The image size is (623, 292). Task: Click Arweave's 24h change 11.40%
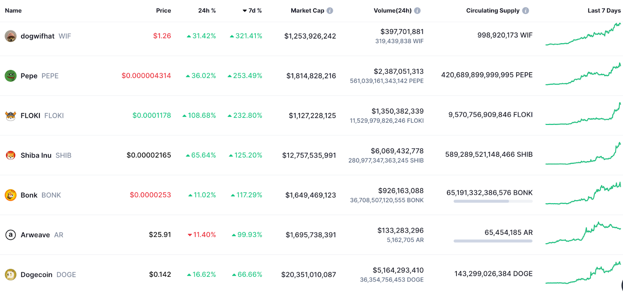click(202, 234)
